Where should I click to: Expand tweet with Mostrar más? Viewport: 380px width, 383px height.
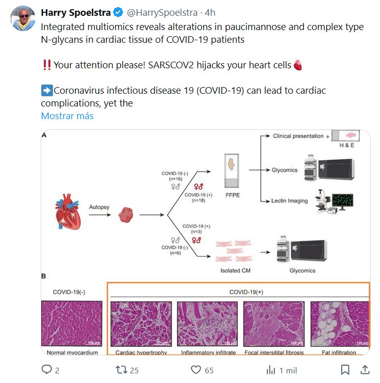pos(67,116)
